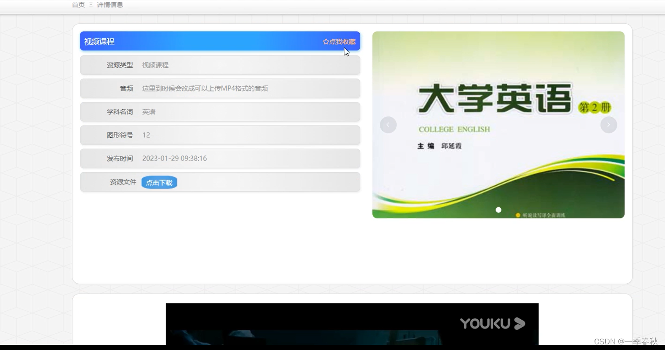The image size is (665, 350).
Task: Select the 音频 description text
Action: click(x=205, y=88)
